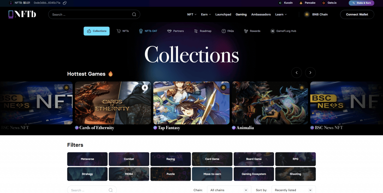Open the All chains dropdown

(x=229, y=190)
